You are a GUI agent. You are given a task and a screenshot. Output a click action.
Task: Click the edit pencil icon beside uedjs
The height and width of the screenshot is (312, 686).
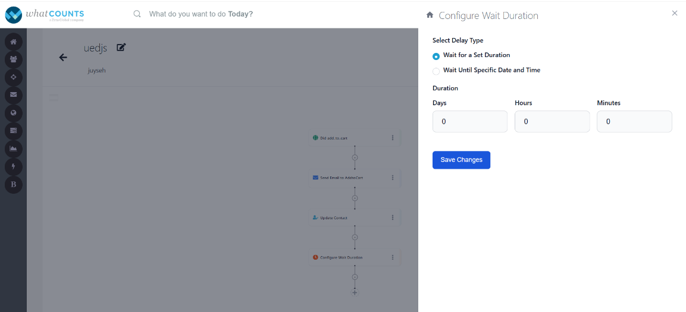click(121, 48)
